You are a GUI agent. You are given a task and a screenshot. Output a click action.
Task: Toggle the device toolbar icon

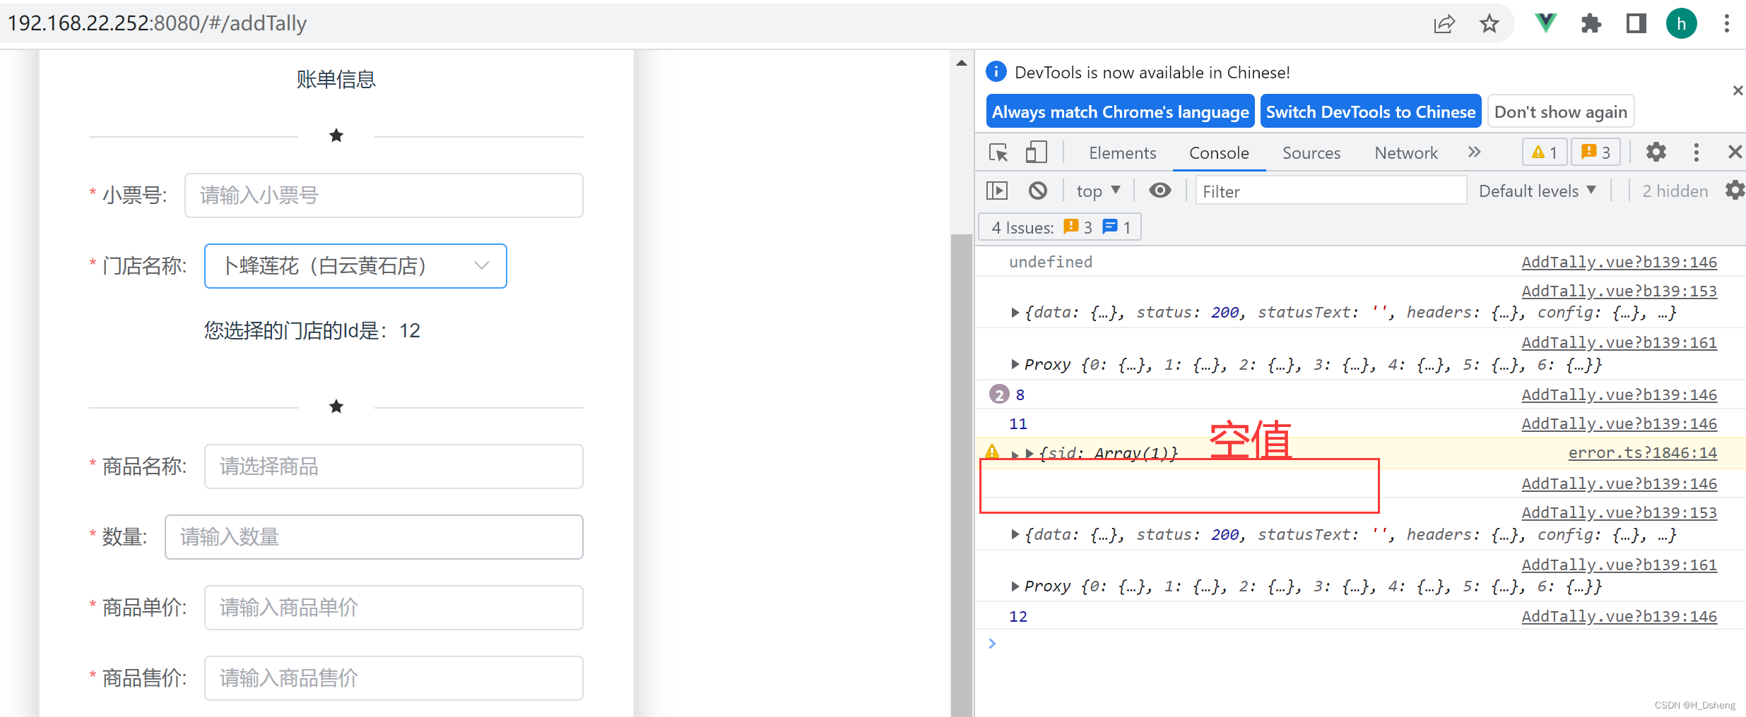[1036, 152]
